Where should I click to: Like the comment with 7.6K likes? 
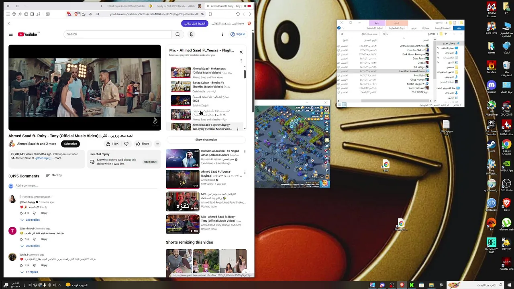(21, 239)
